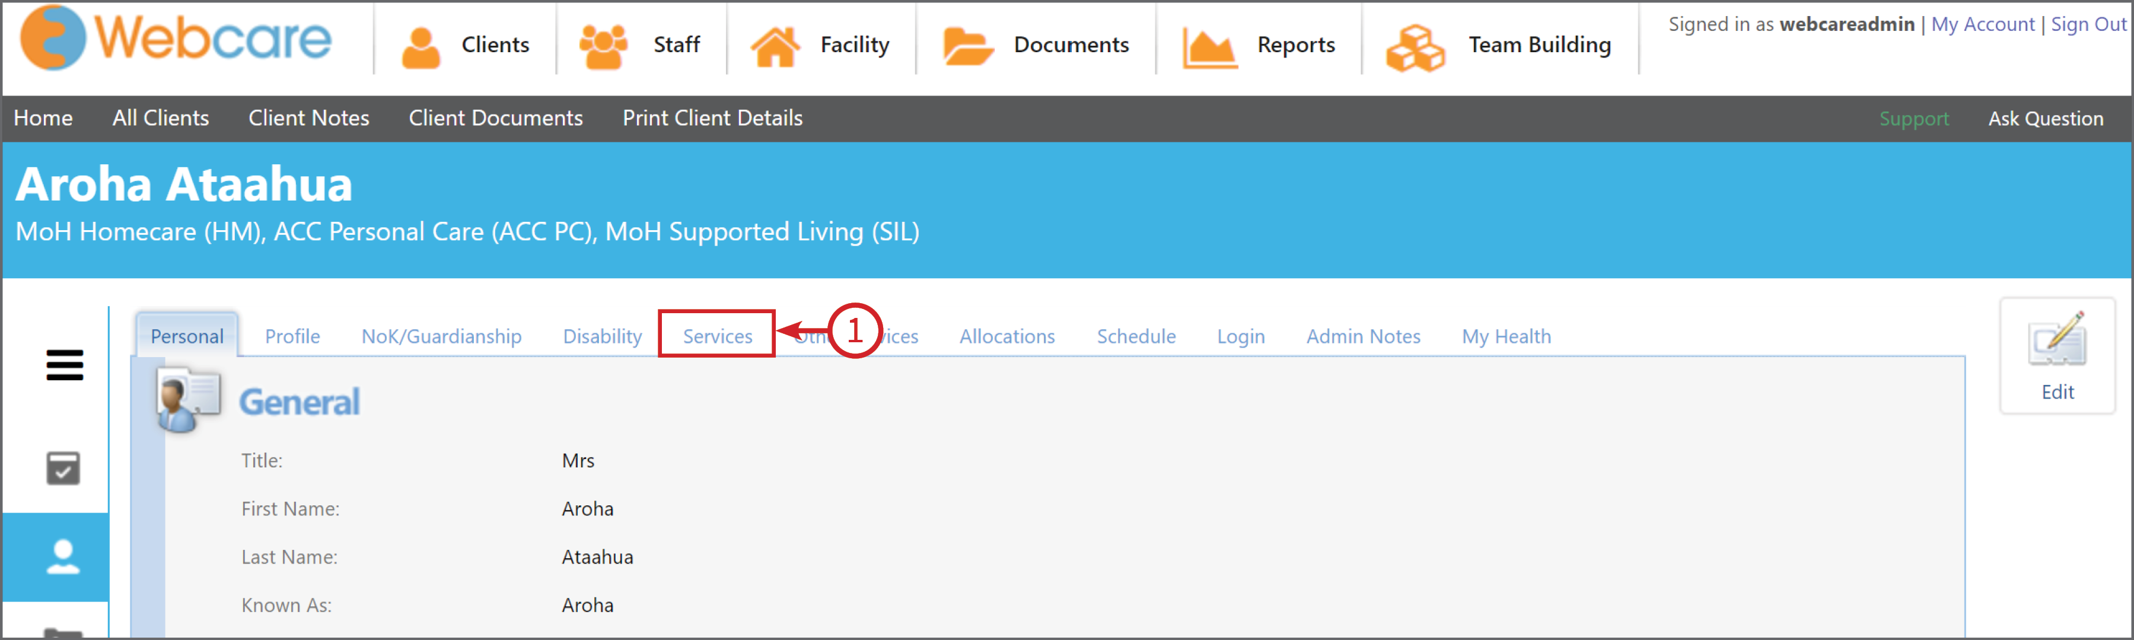Click the Facility house icon
Viewport: 2134px width, 640px height.
tap(775, 46)
